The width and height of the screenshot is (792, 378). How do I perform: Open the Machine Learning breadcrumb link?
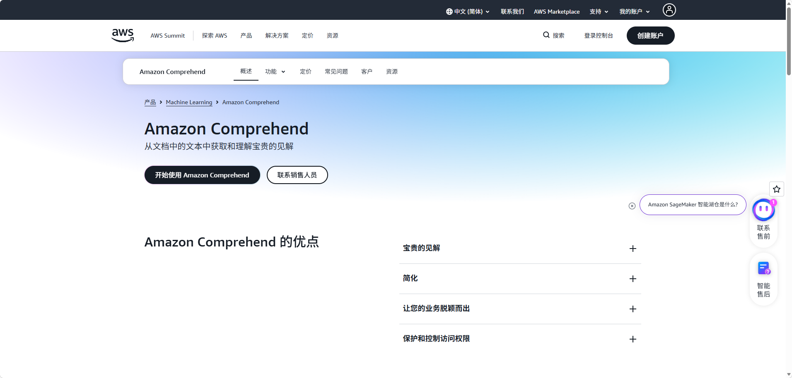click(x=189, y=102)
